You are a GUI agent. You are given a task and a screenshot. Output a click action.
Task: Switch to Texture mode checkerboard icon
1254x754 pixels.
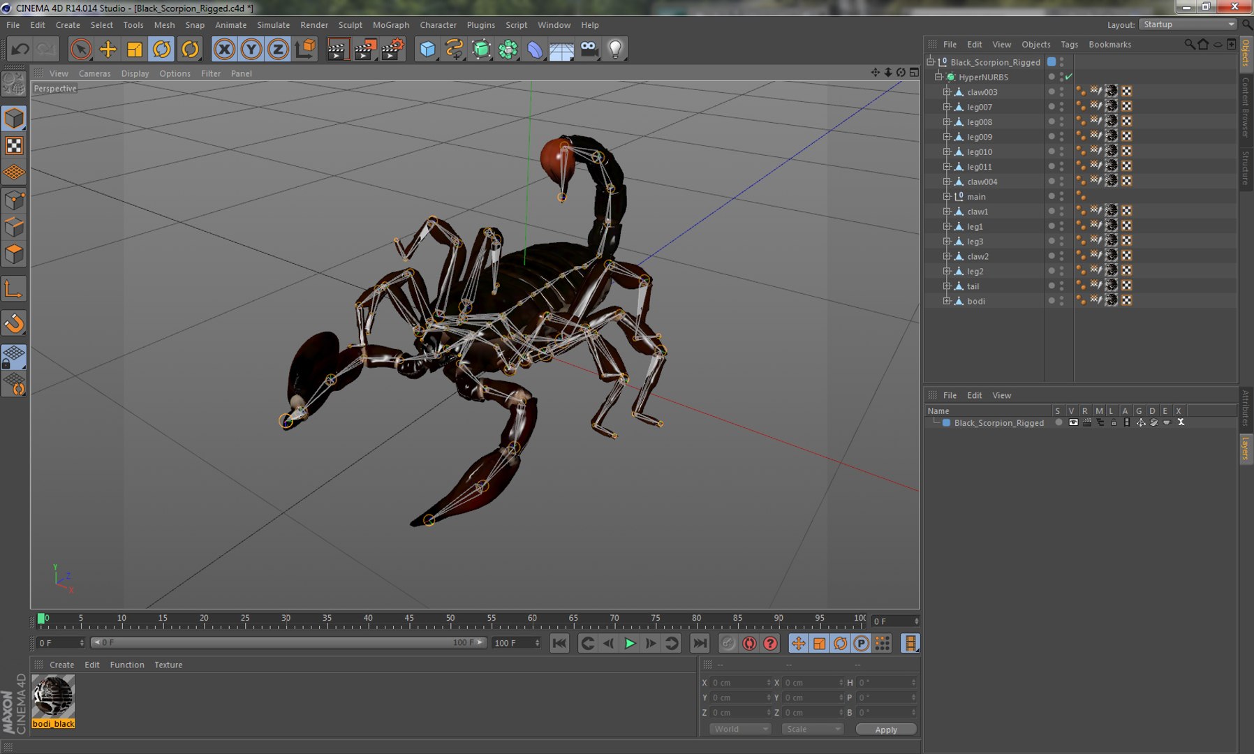[x=14, y=145]
